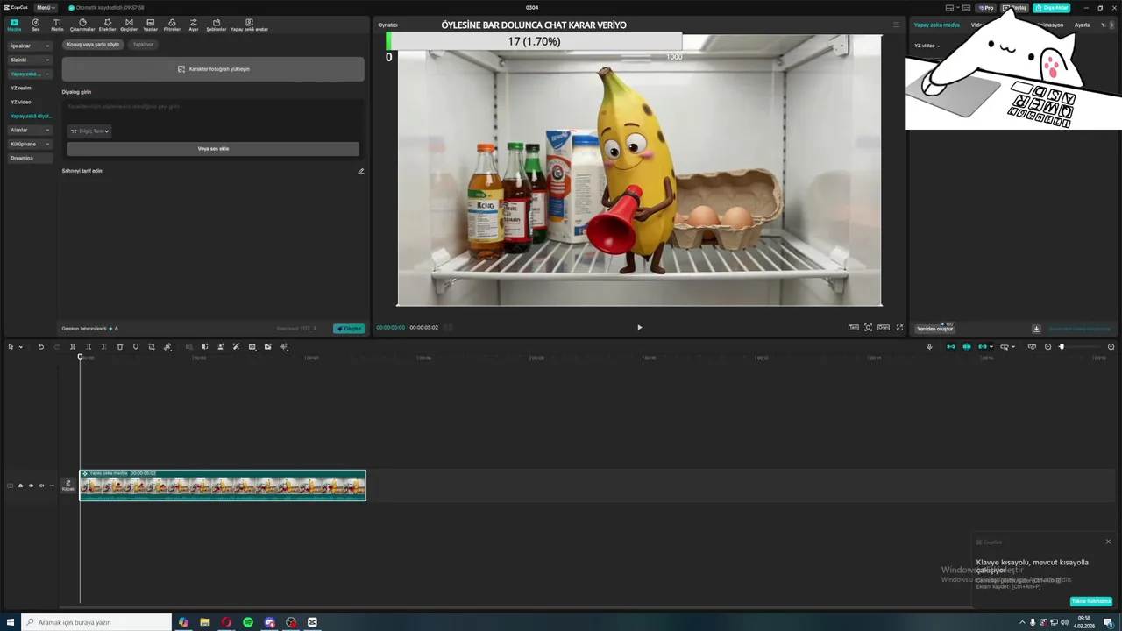This screenshot has height=631, width=1122.
Task: Open the Metin (text) panel
Action: tap(57, 25)
